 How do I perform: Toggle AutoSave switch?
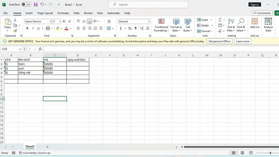(27, 5)
